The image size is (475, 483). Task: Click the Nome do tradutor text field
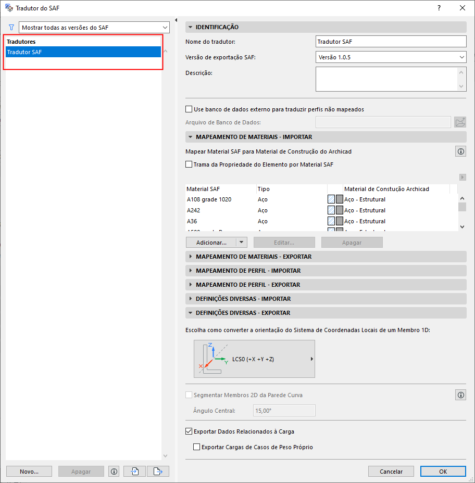pyautogui.click(x=391, y=42)
